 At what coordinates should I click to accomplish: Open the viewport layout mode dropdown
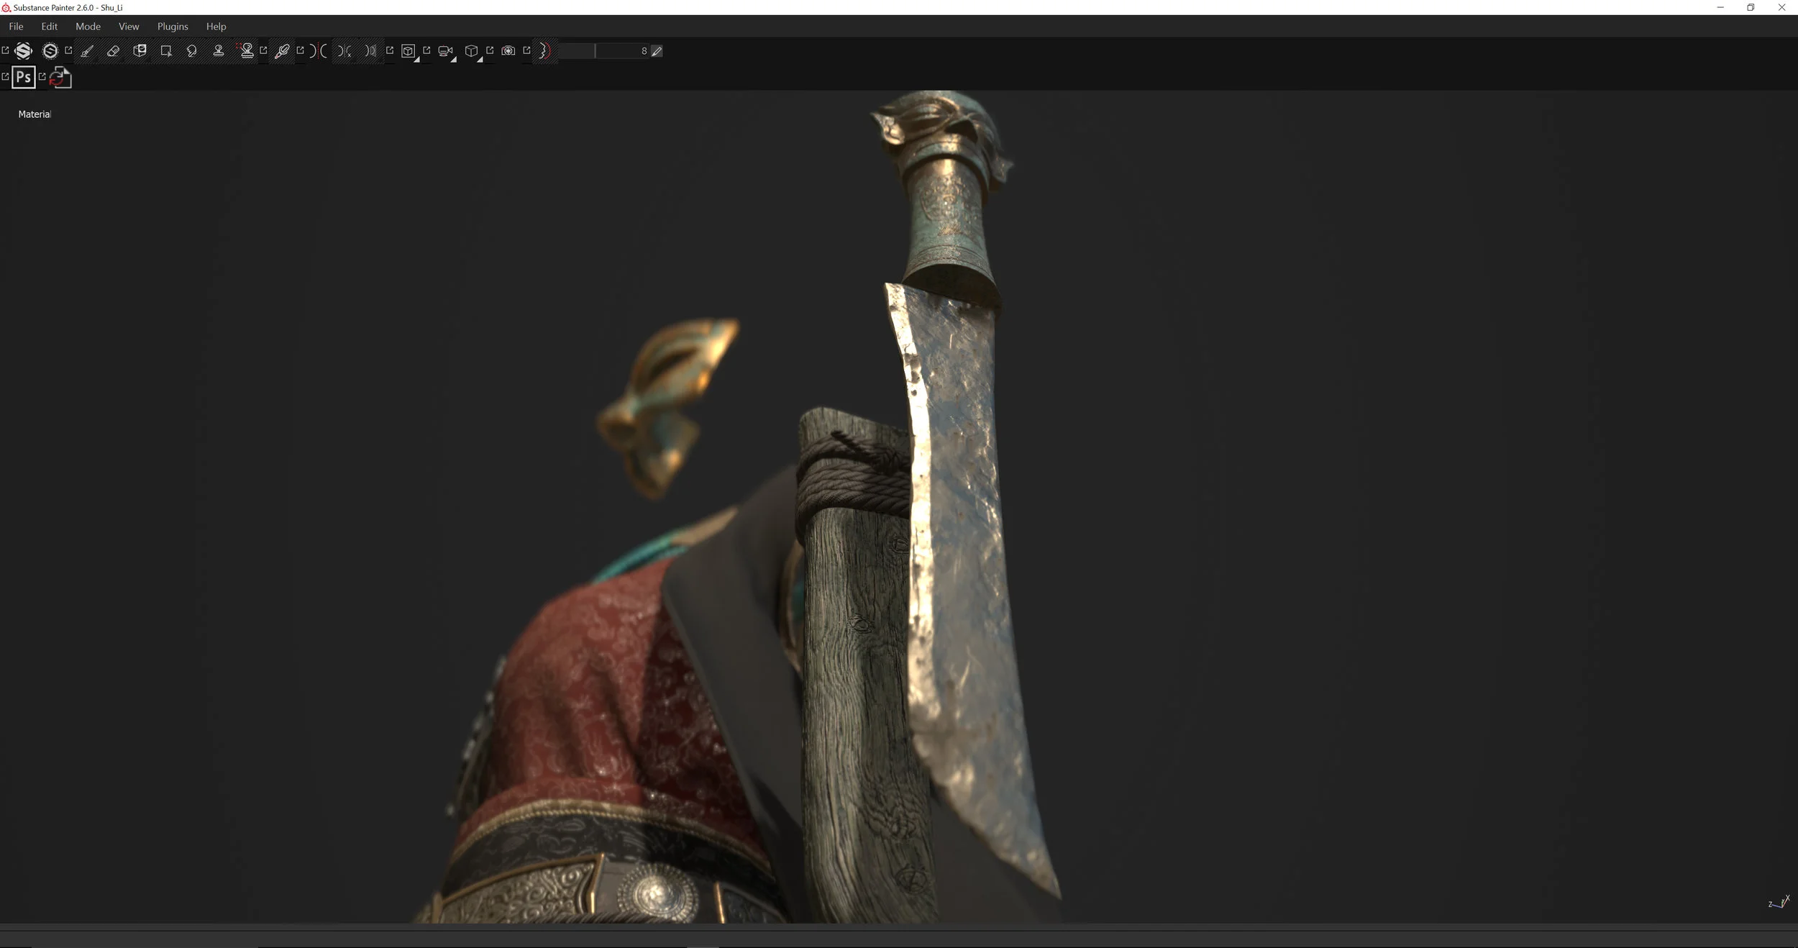(409, 52)
